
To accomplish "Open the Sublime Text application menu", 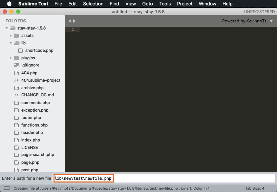I will coord(33,4).
